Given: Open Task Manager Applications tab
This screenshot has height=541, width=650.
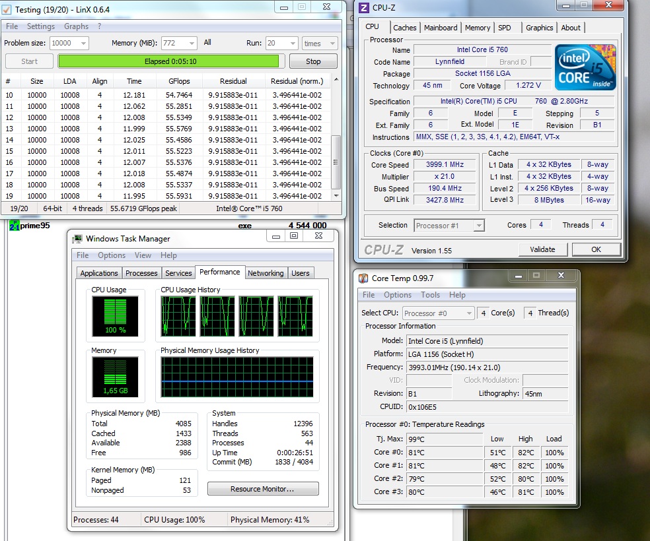Looking at the screenshot, I should tap(99, 273).
